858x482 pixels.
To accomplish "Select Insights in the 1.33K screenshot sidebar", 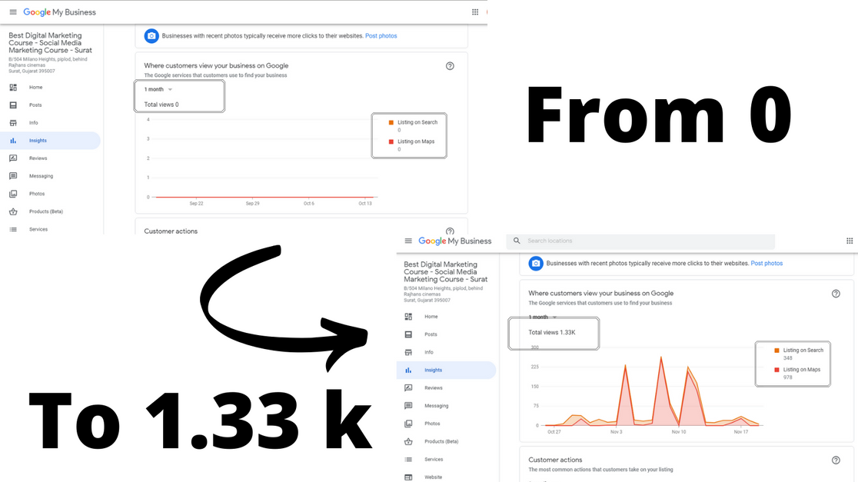I will click(x=446, y=371).
